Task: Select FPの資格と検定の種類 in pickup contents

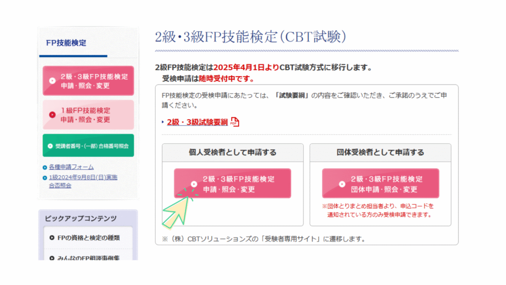Action: click(88, 238)
